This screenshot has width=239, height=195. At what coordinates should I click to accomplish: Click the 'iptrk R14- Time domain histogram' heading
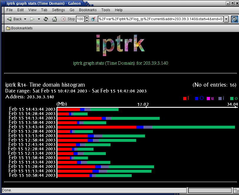tap(45, 85)
